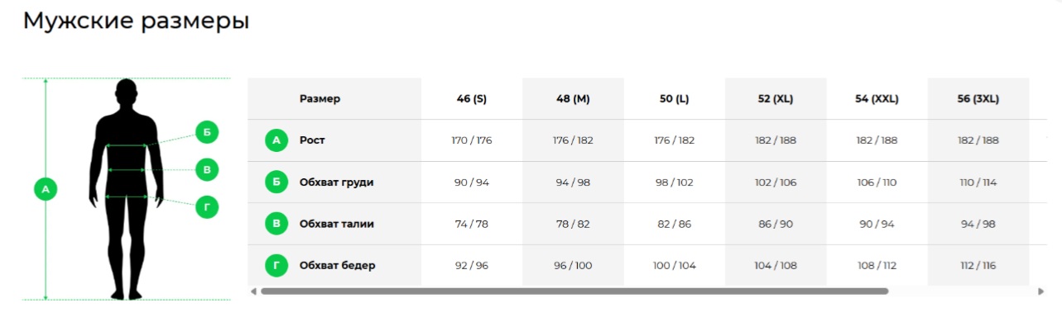
Task: Select the 56 (3XL) column header
Action: point(978,99)
